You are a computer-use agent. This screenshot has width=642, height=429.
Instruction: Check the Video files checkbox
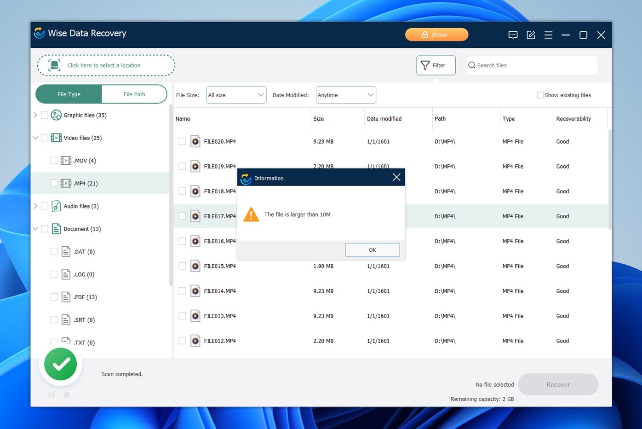[45, 138]
